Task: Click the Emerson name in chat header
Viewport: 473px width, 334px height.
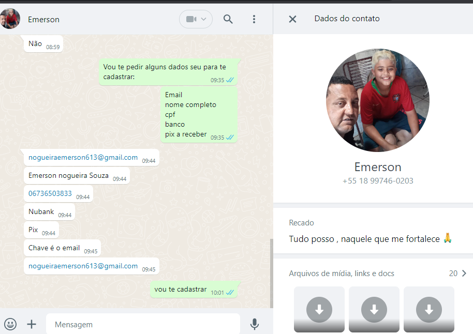Action: 44,20
